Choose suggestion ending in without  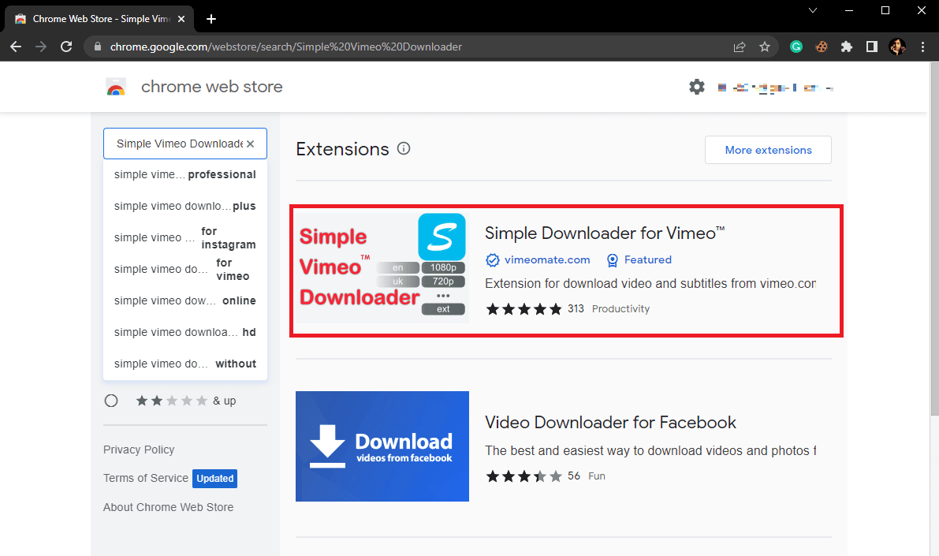(x=185, y=364)
